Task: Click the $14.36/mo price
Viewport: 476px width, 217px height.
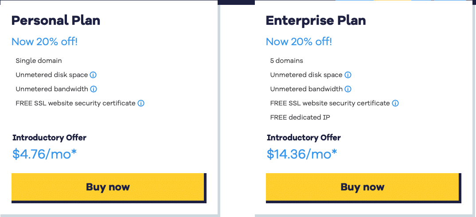Action: pos(302,154)
